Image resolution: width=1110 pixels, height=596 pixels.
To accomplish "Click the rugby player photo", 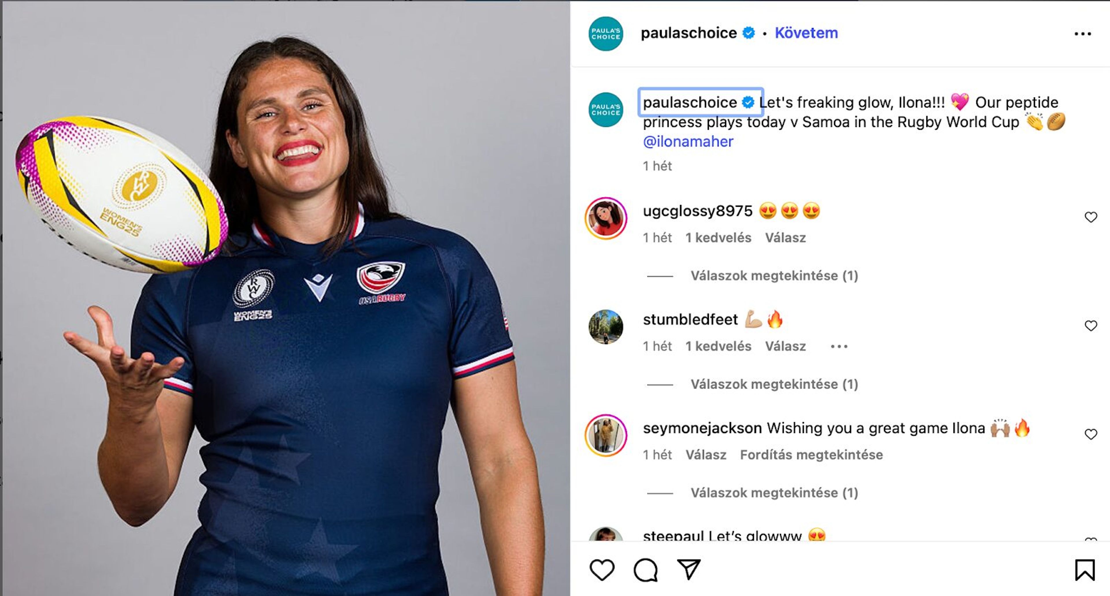I will pyautogui.click(x=285, y=298).
